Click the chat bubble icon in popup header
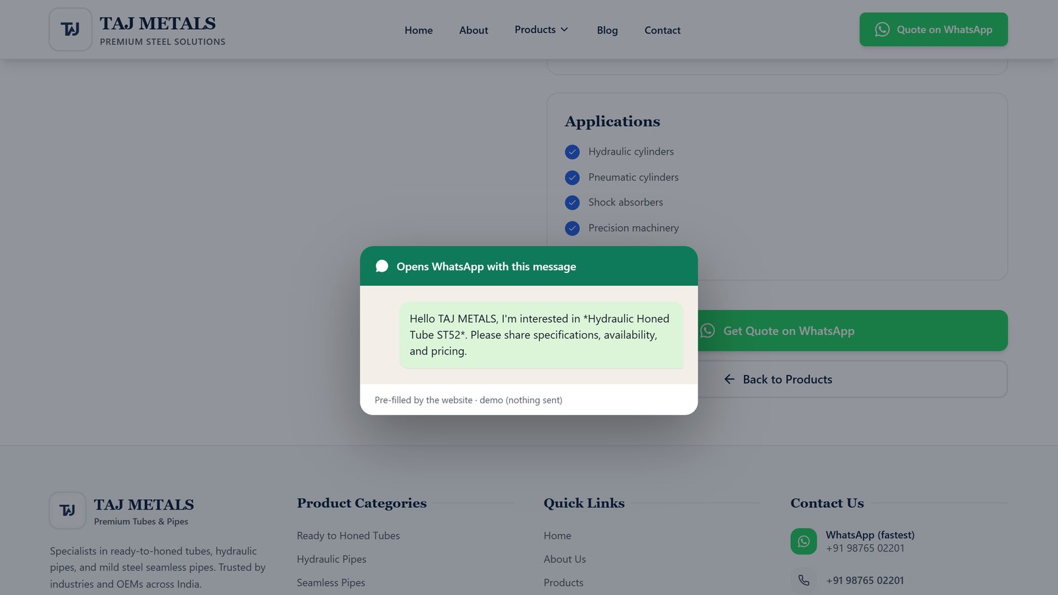Screen dimensions: 1058x595 (382, 266)
